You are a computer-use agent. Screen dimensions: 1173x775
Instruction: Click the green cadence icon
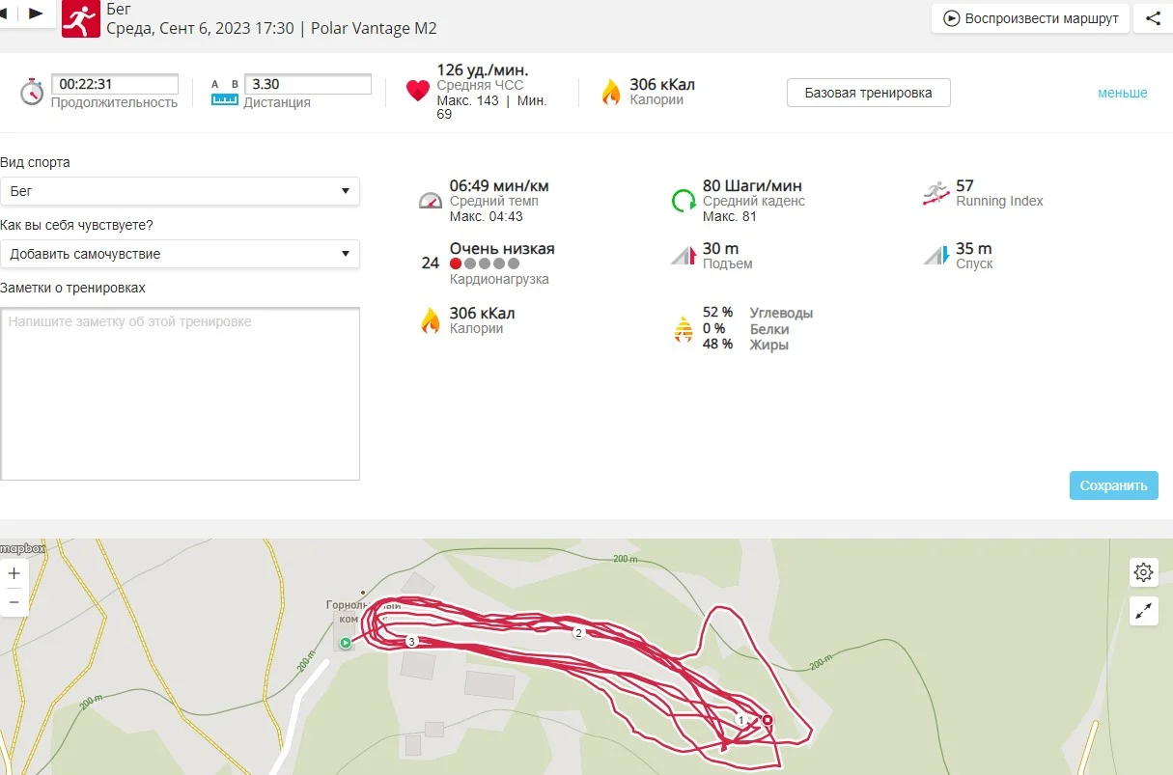tap(684, 200)
